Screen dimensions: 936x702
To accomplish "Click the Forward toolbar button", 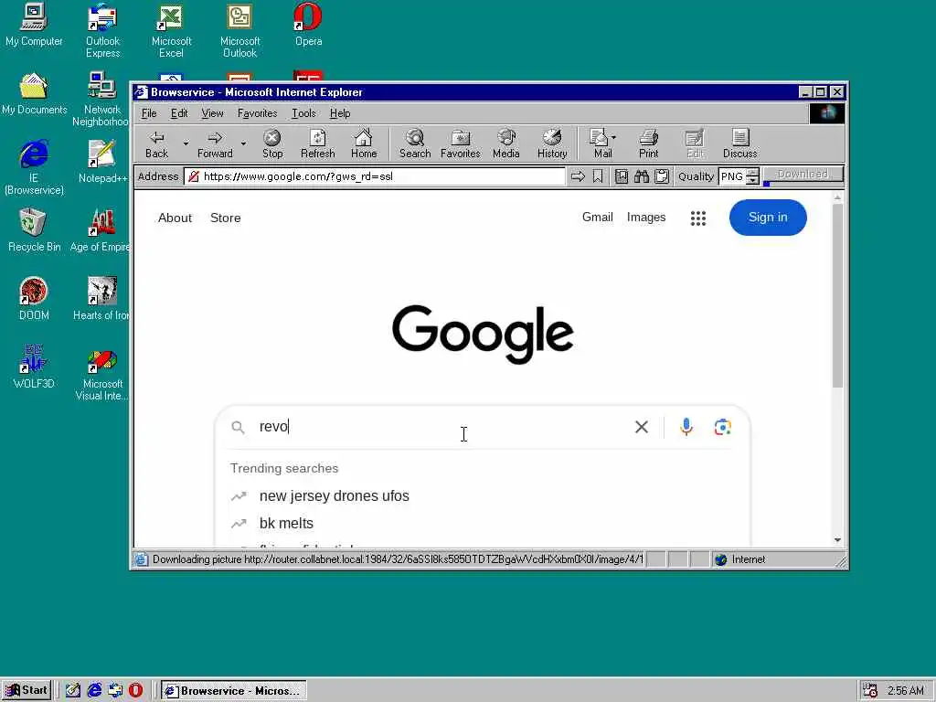I will (x=215, y=144).
